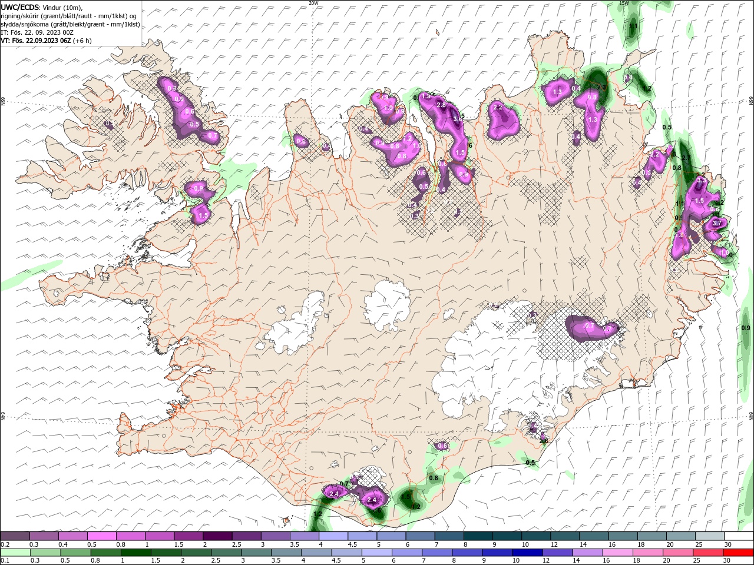
Task: Select the light purple 14 rain scale swatch
Action: [588, 553]
